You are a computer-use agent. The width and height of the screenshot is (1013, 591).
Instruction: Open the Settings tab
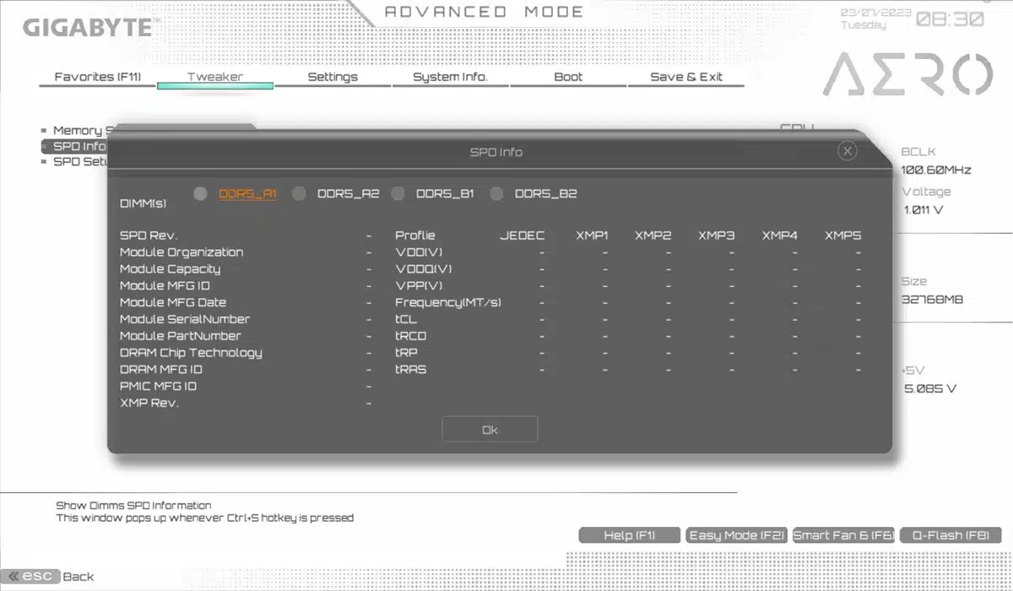click(333, 77)
